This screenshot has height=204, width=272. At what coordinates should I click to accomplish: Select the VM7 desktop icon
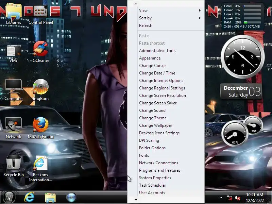[x=14, y=53]
